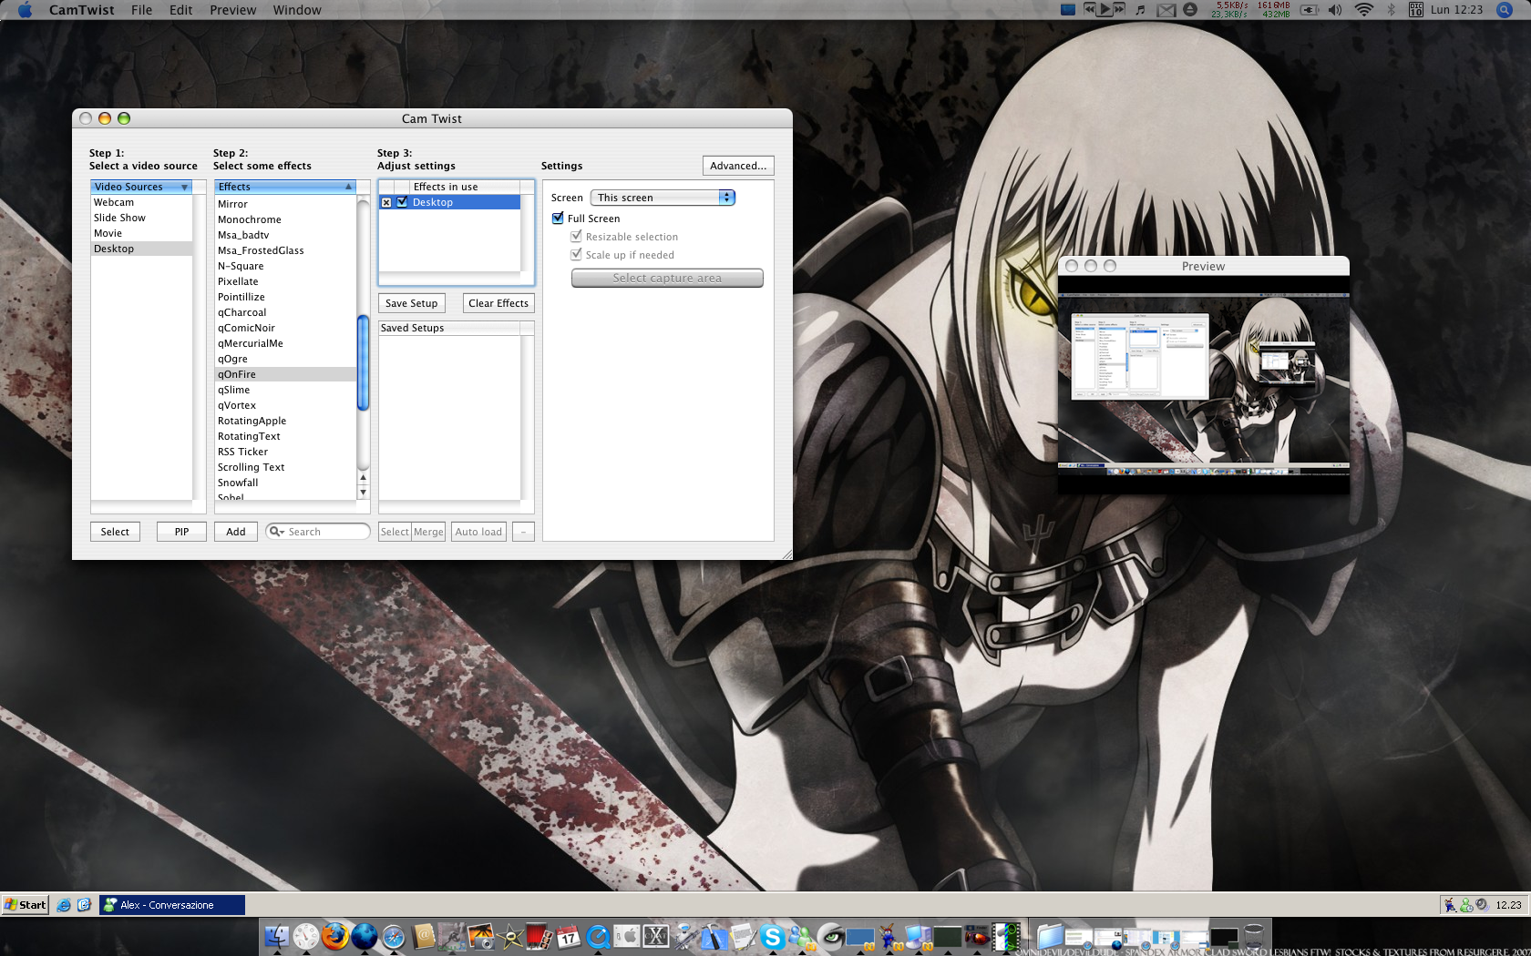Click the Windows Start button
The width and height of the screenshot is (1531, 956).
[x=25, y=905]
